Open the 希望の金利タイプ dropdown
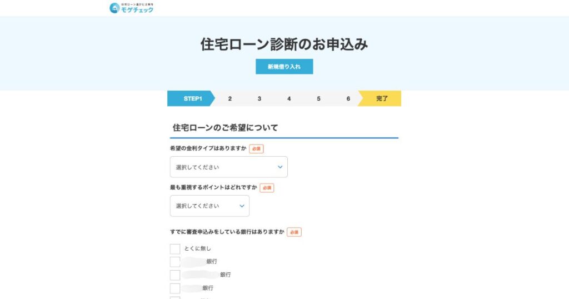The image size is (569, 299). 228,167
